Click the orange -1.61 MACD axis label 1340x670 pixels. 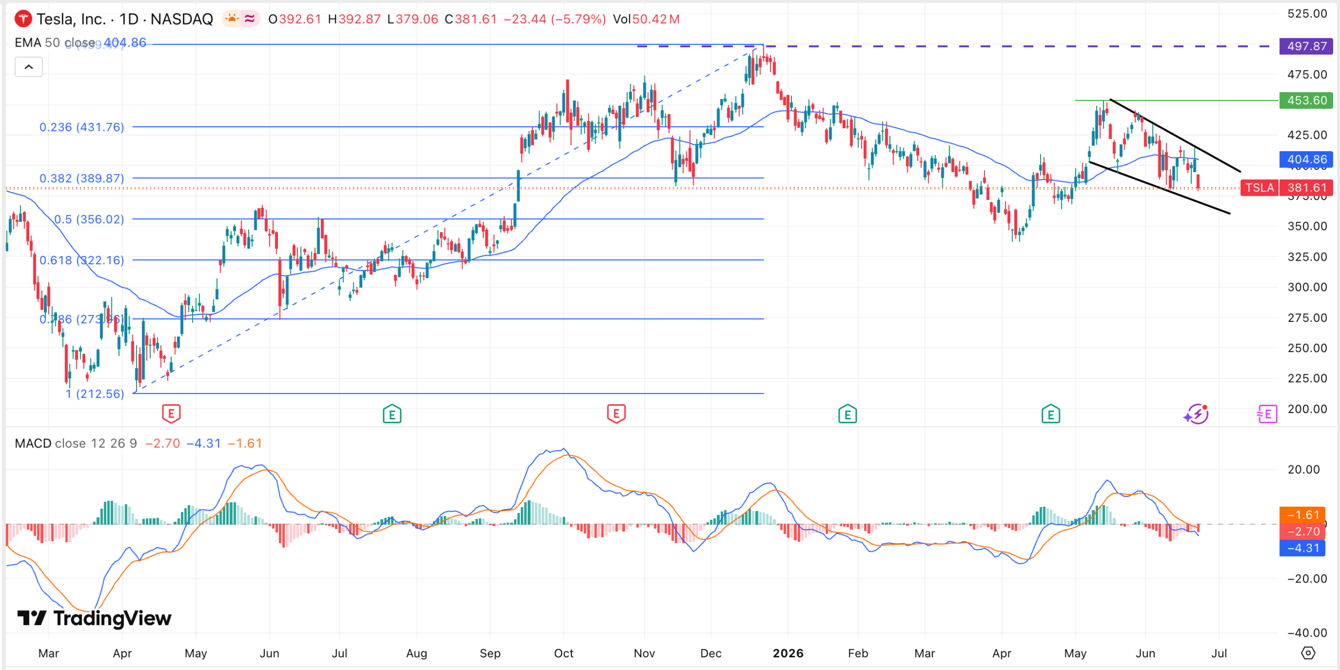1302,515
